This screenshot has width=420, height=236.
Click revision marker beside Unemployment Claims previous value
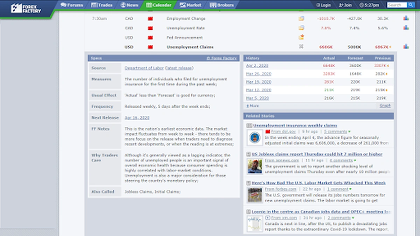click(390, 47)
